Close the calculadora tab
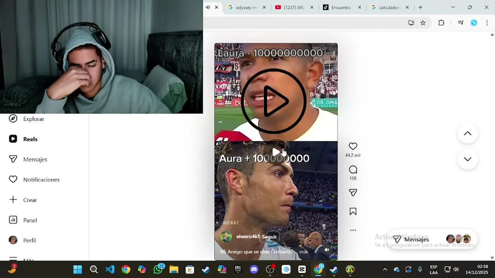 [x=407, y=7]
